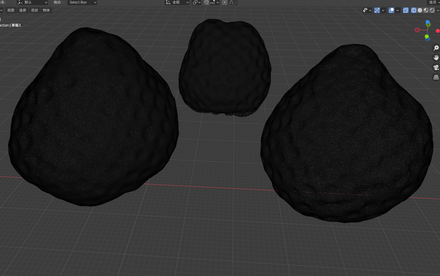Toggle viewport overlays display
Viewport: 440px width, 276px height.
pos(391,10)
